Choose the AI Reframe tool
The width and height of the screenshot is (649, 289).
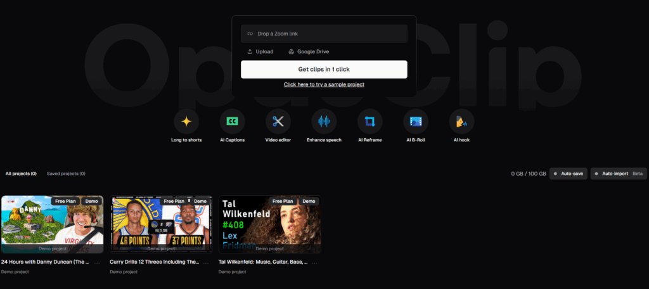pos(369,121)
